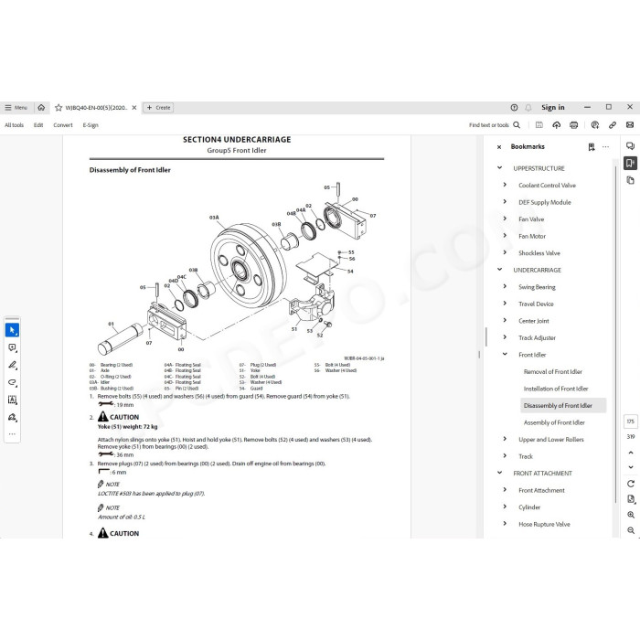
Task: Click the Create new tab button
Action: point(158,108)
